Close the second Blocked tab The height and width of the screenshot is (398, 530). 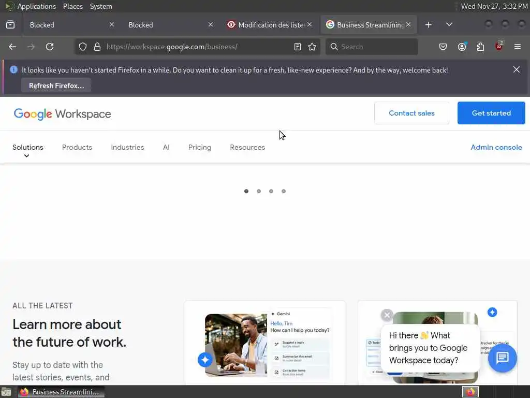coord(211,25)
